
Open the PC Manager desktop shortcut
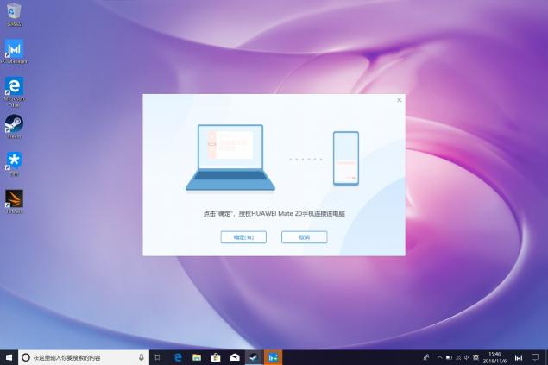(x=14, y=52)
